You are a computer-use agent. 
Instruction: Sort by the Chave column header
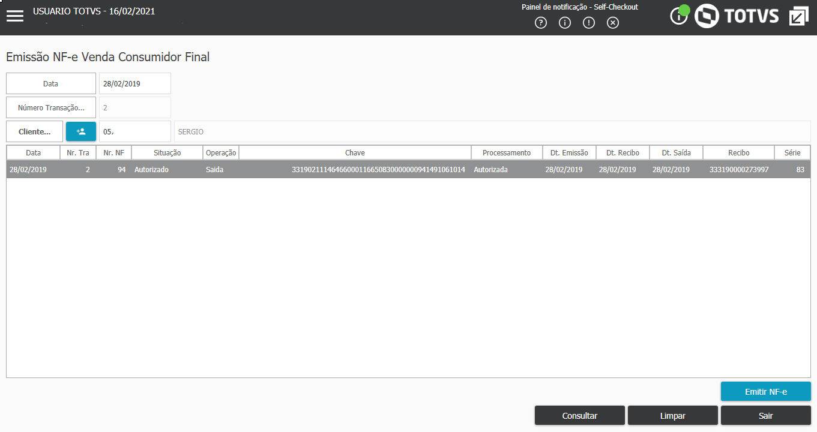pos(355,152)
